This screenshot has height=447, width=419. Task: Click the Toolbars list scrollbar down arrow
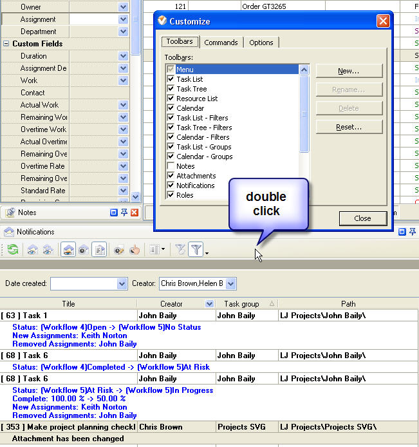304,195
